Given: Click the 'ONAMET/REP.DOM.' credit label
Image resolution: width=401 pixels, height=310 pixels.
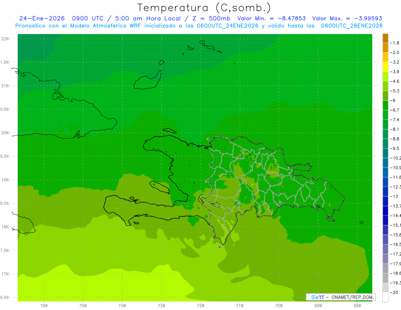Looking at the screenshot, I should coord(353,297).
